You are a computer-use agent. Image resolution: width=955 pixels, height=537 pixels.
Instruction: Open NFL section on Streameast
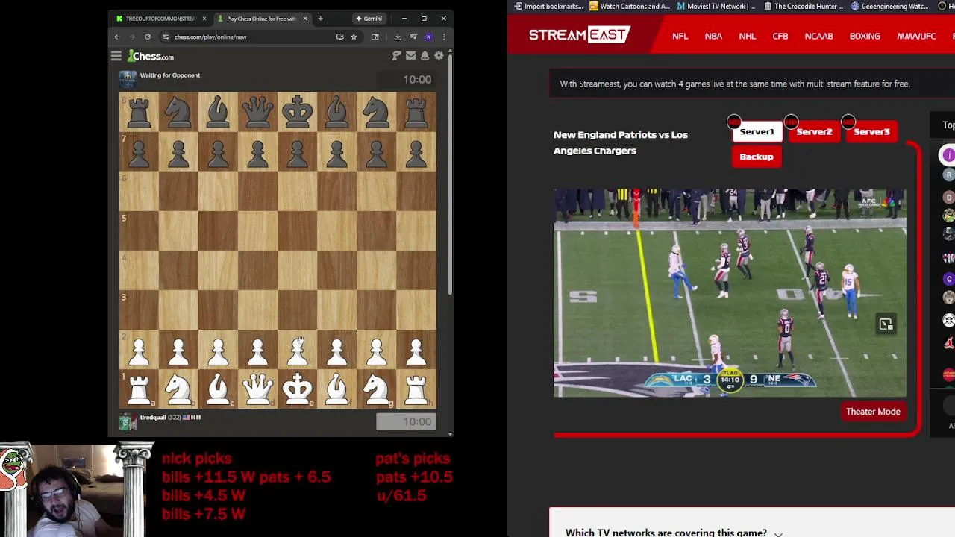point(680,36)
